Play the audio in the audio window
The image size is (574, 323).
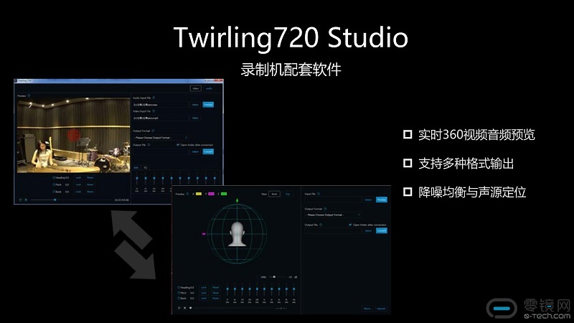click(x=179, y=308)
